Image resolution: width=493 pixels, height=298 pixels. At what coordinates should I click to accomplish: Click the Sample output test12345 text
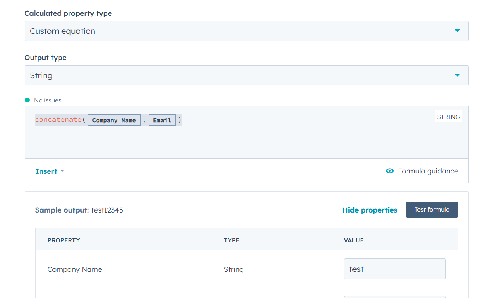click(107, 210)
